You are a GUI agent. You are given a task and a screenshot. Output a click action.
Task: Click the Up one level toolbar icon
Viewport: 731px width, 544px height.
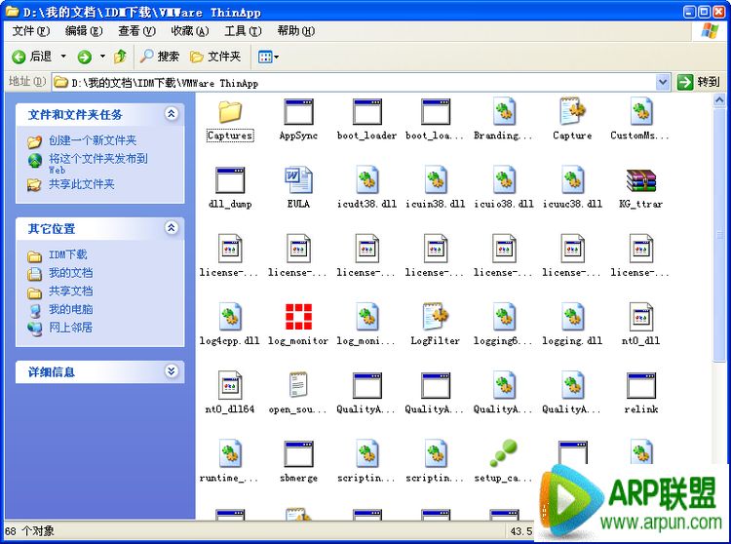[x=120, y=57]
